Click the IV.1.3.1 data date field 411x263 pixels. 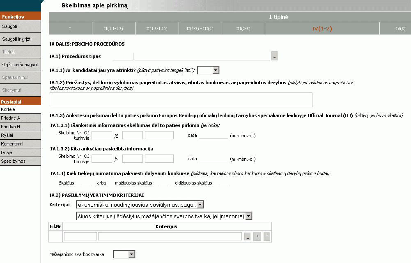click(214, 135)
